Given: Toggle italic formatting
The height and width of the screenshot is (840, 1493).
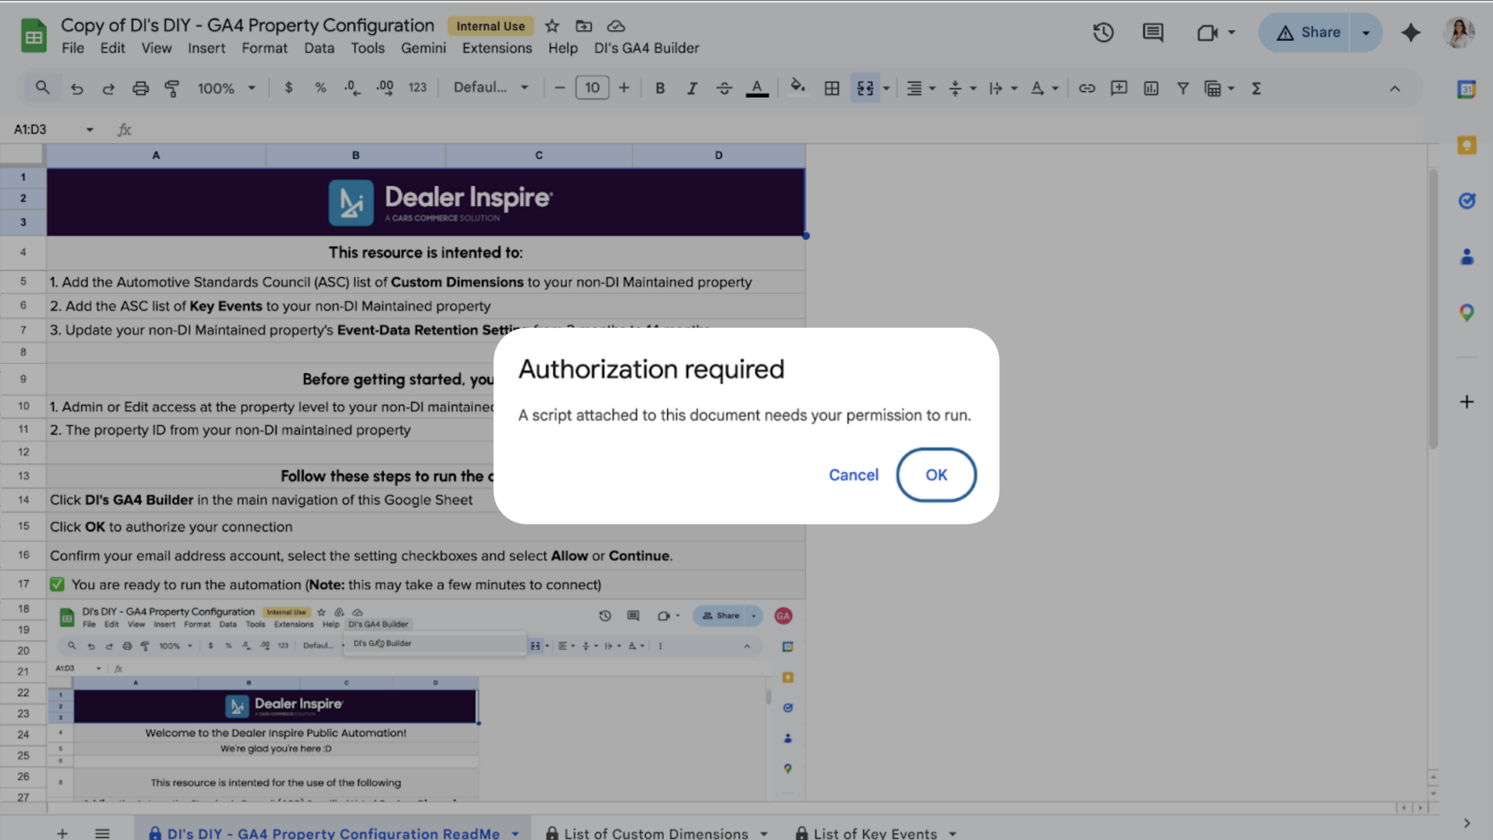Looking at the screenshot, I should [x=692, y=88].
